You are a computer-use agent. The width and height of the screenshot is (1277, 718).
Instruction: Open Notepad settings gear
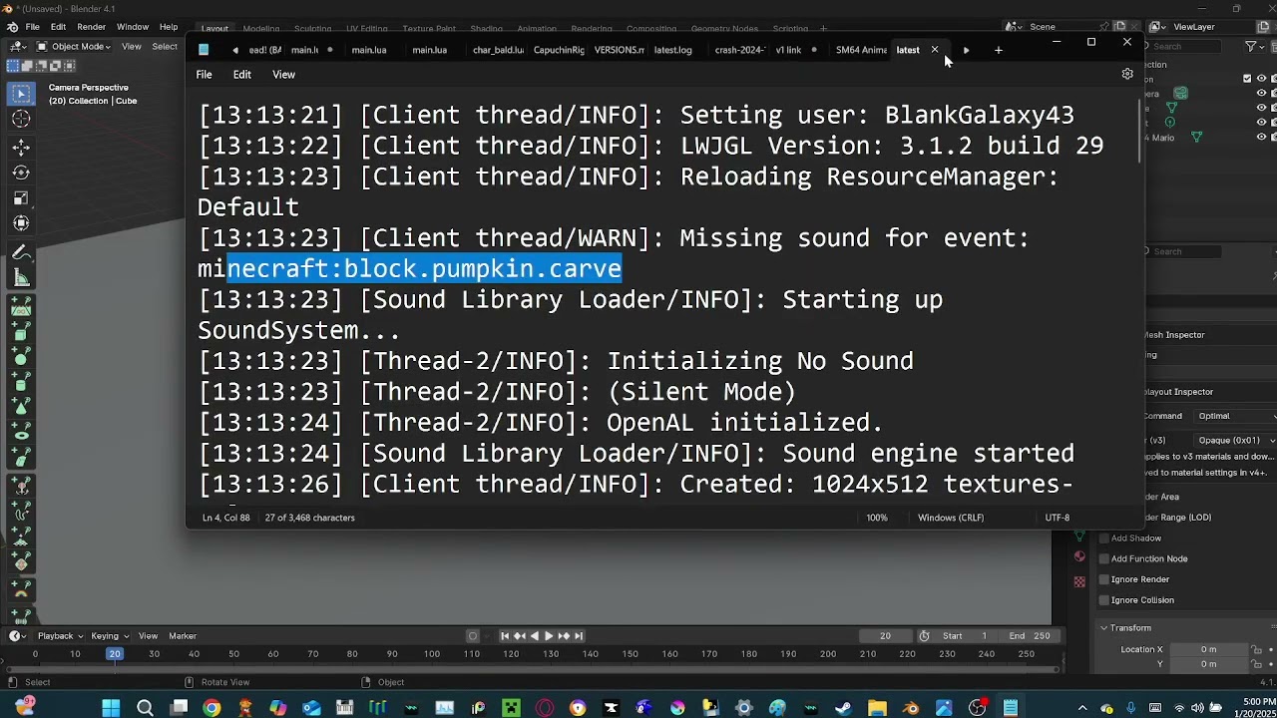tap(1127, 74)
